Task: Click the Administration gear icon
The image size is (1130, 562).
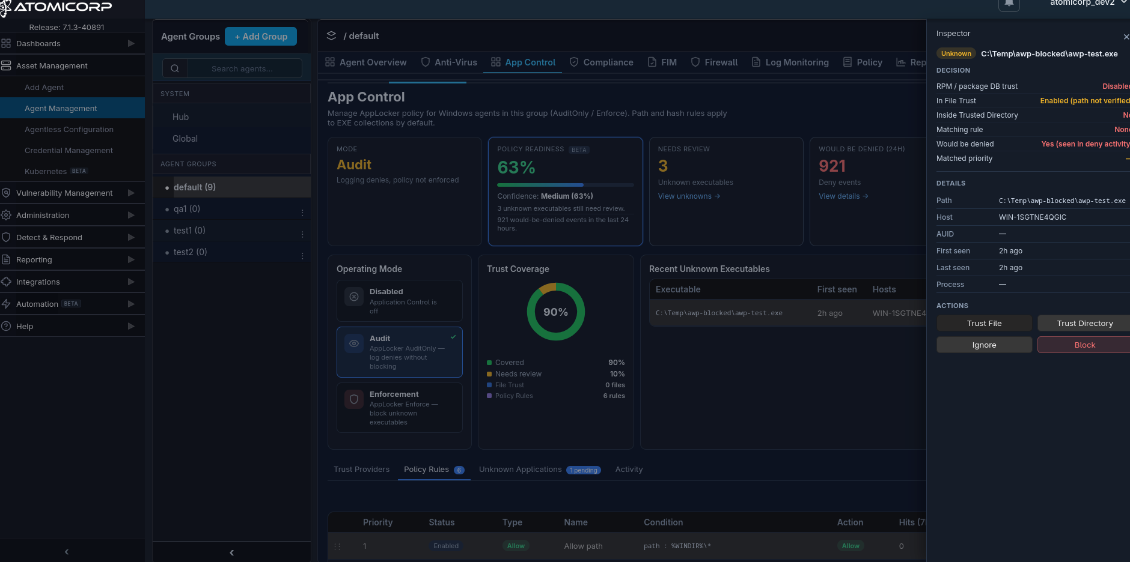Action: (x=6, y=215)
